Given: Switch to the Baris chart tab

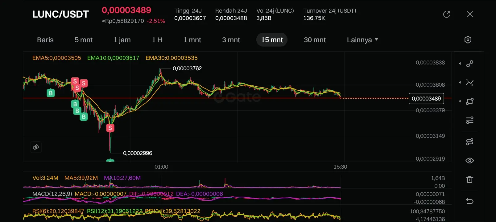Looking at the screenshot, I should click(45, 40).
